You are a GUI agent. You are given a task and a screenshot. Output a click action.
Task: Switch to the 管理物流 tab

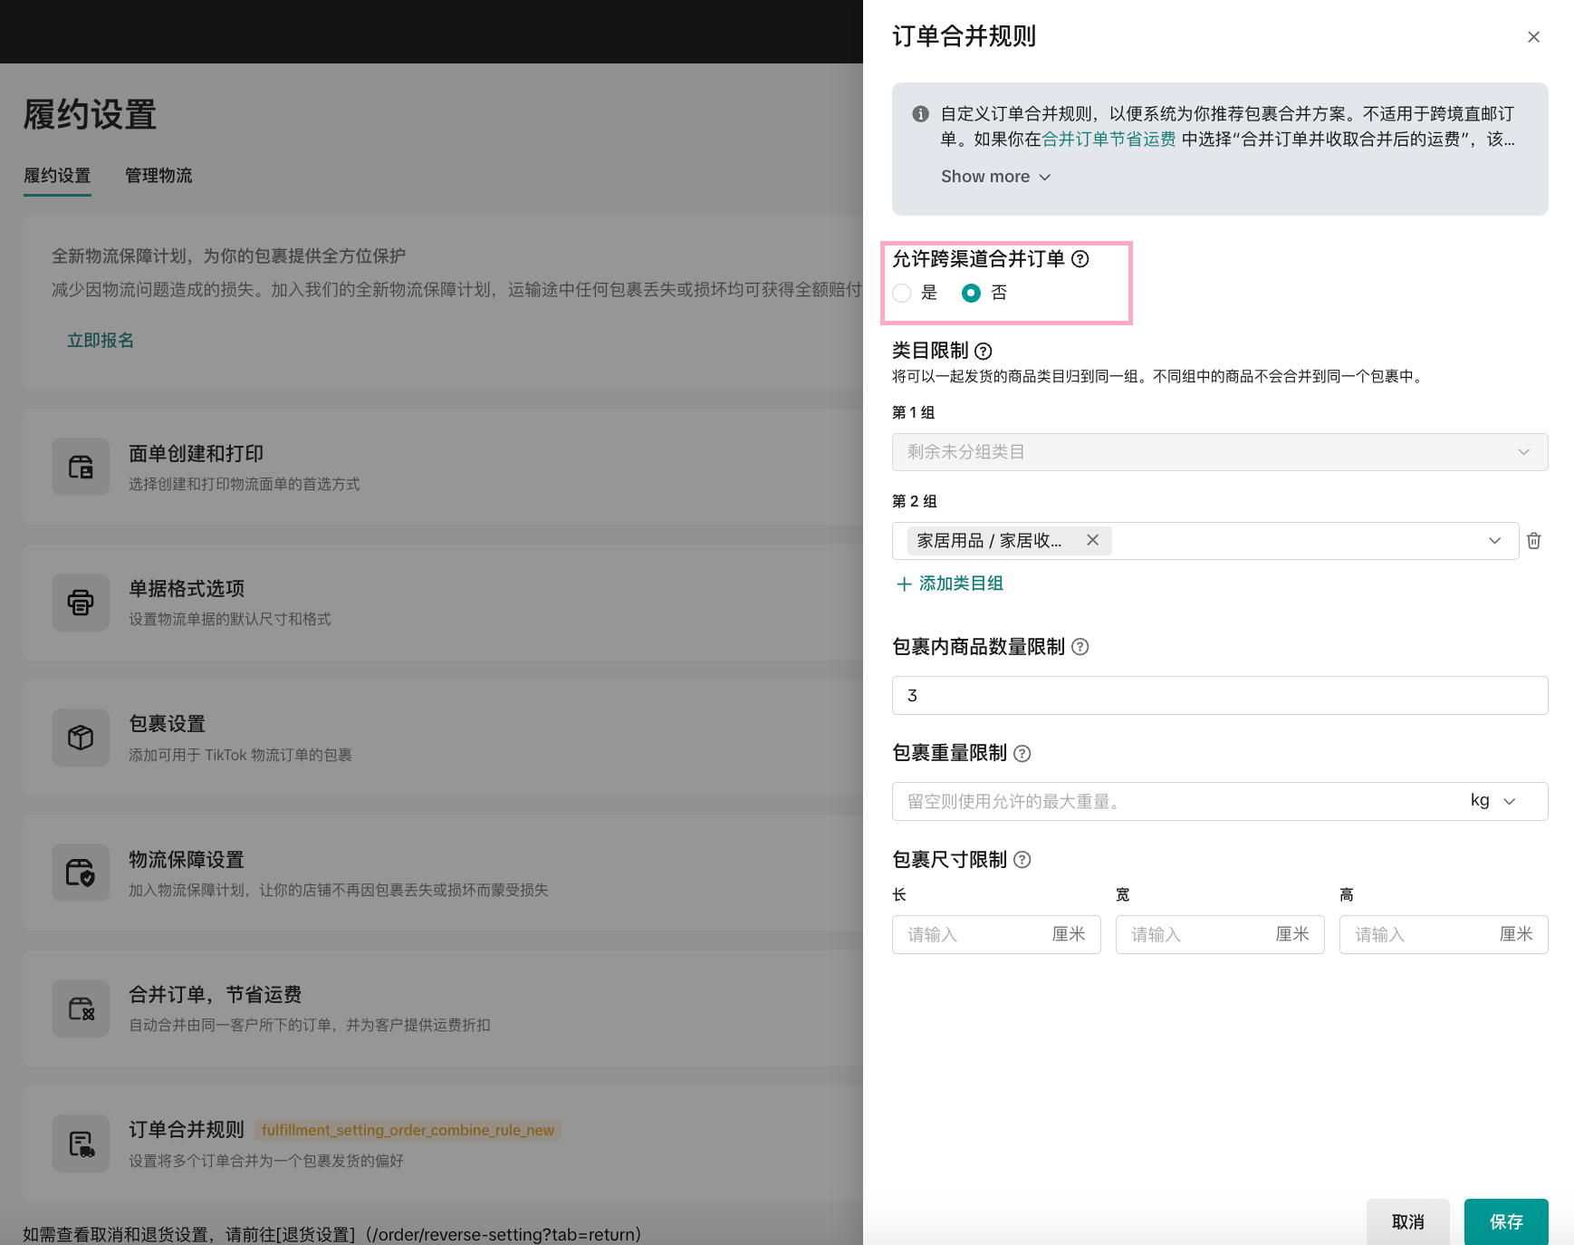158,176
